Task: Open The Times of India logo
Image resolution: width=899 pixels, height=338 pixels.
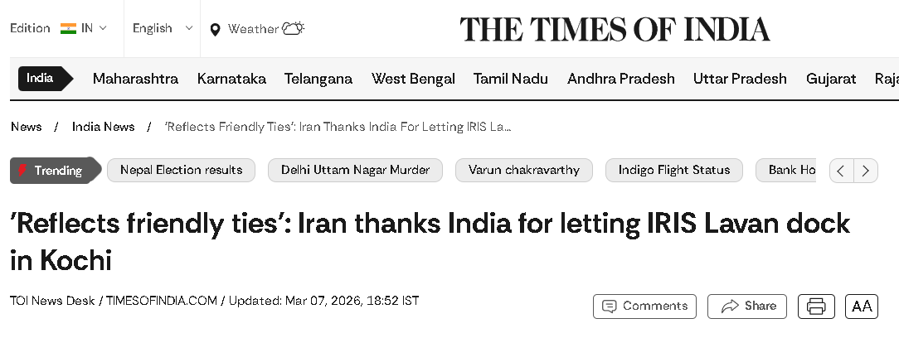Action: pos(615,30)
